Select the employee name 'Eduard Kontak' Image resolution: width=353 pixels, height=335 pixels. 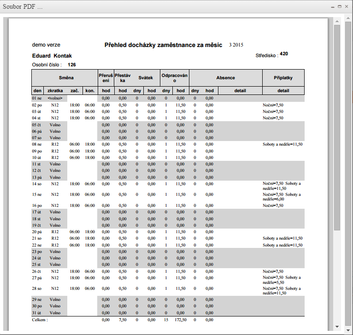point(52,56)
